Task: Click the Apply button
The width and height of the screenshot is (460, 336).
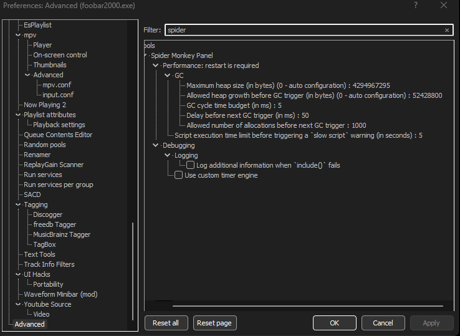Action: pos(431,323)
